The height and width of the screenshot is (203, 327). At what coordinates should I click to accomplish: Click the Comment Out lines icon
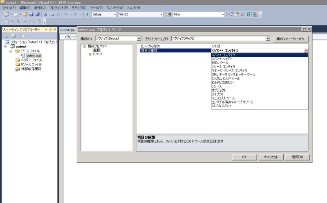(x=33, y=21)
